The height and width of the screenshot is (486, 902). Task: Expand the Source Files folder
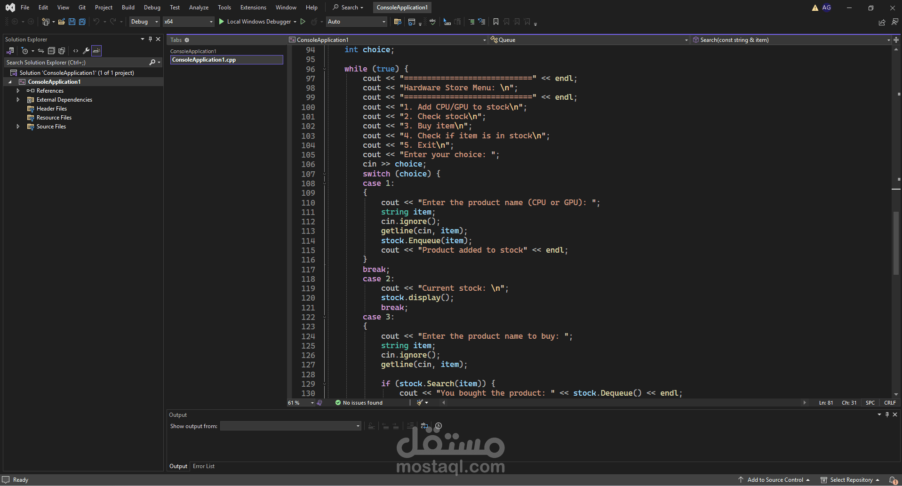(x=18, y=127)
